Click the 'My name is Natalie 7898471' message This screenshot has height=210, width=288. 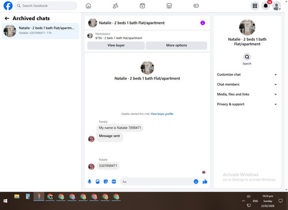coord(120,128)
